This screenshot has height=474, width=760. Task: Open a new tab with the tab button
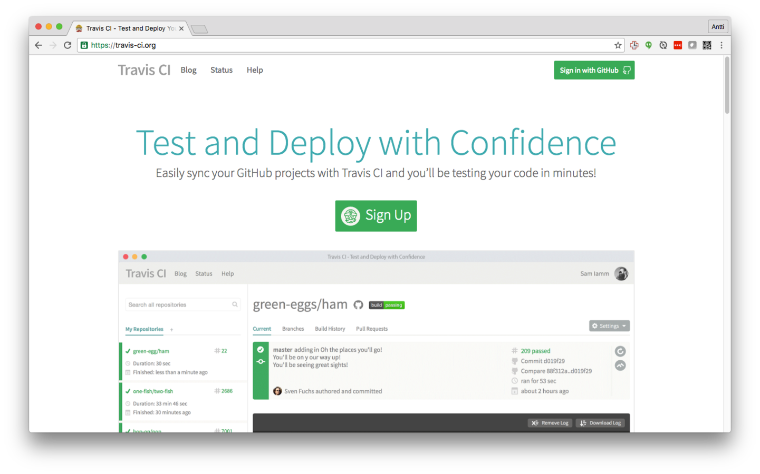[199, 29]
